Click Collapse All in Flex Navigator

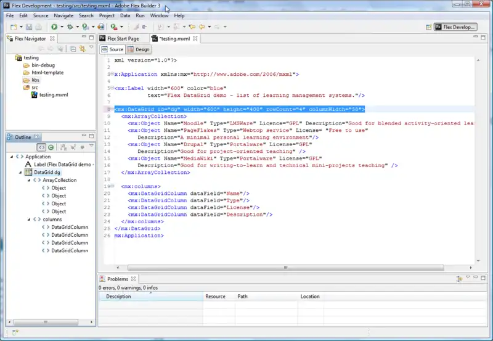pos(73,48)
